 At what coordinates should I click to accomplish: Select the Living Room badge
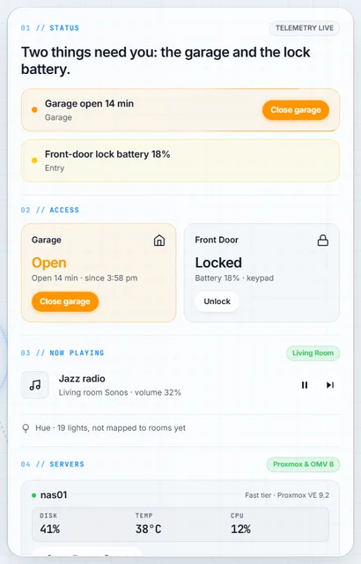(x=313, y=353)
